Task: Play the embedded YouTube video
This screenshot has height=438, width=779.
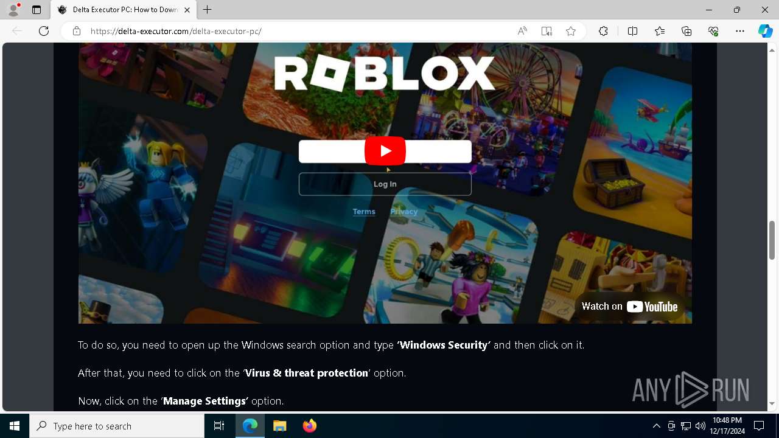Action: click(x=385, y=151)
